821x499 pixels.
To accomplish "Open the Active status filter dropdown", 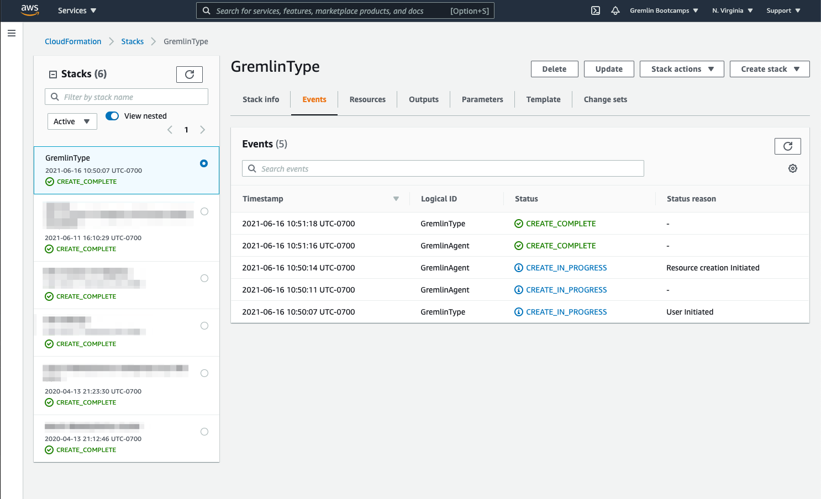I will (x=72, y=121).
